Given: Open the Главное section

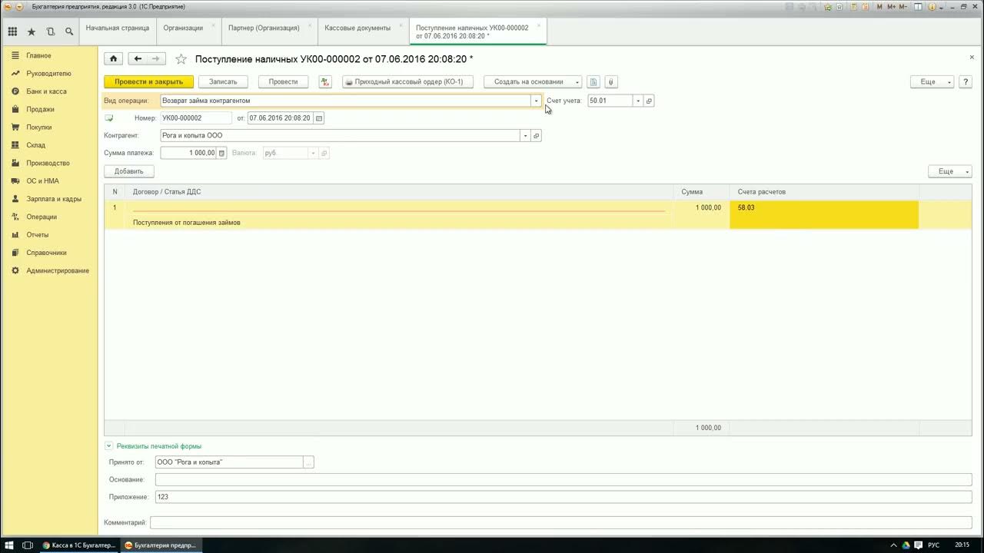Looking at the screenshot, I should [38, 55].
